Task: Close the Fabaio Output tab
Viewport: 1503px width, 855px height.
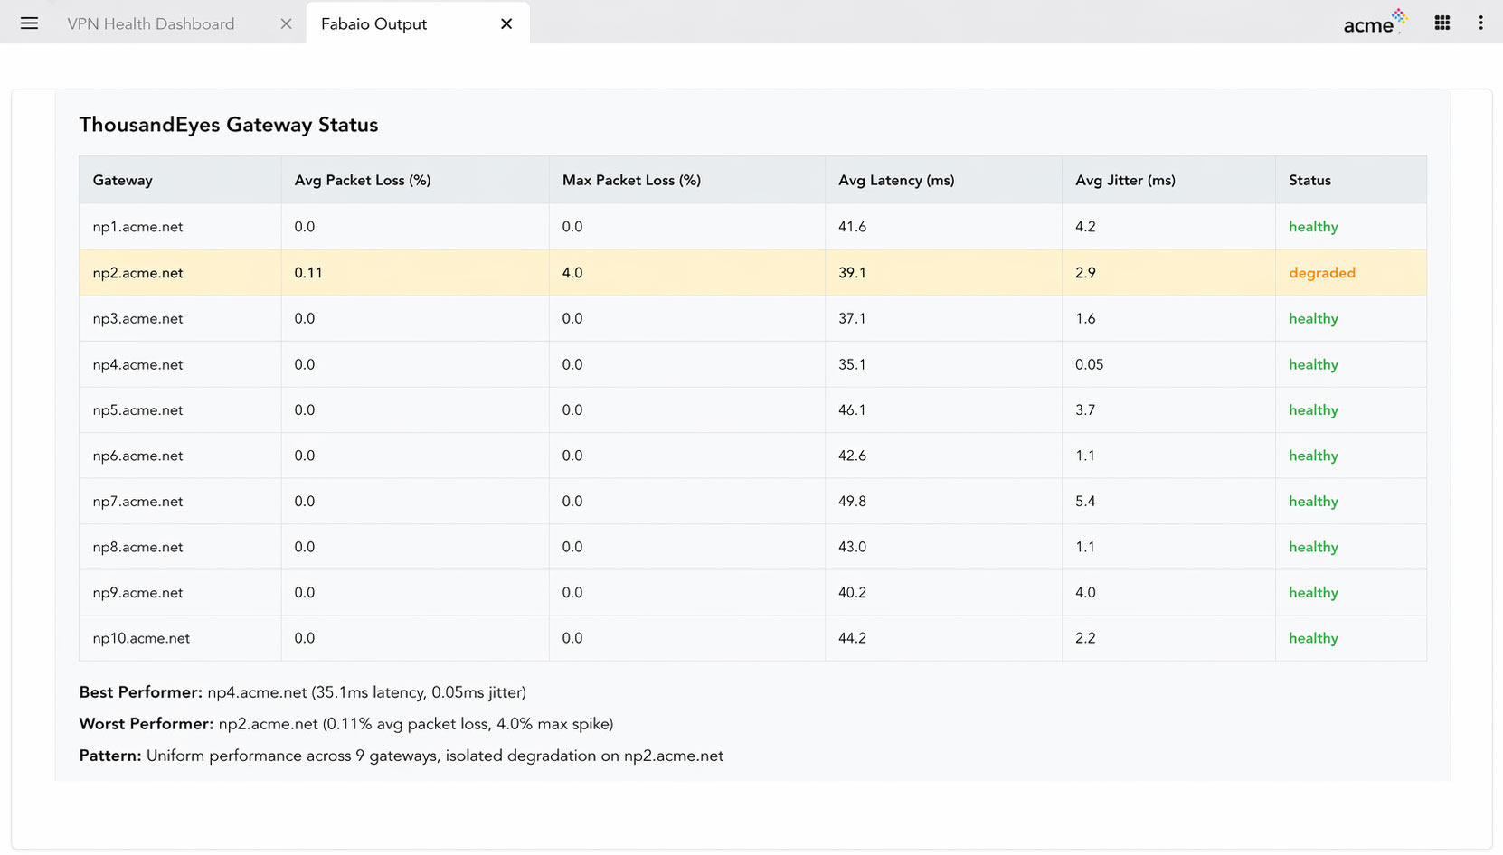Action: 506,24
